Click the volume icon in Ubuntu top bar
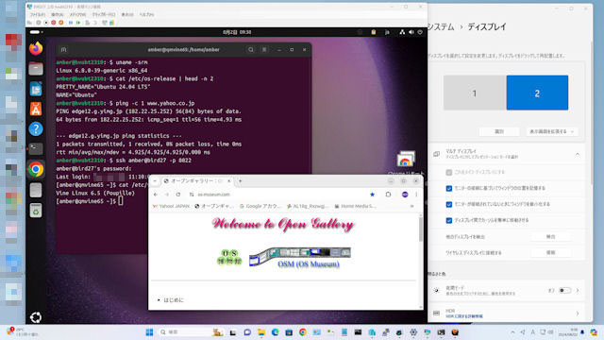 click(411, 32)
